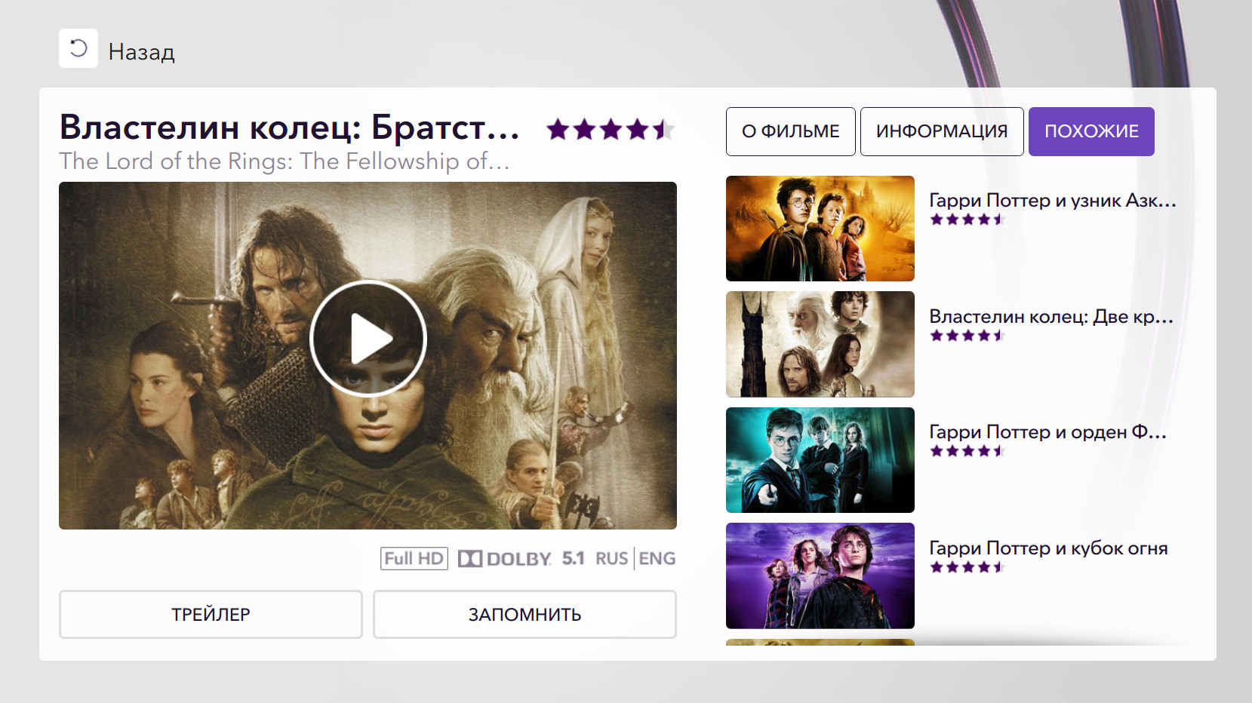Click the Dolby 5.1 audio icon
The height and width of the screenshot is (703, 1252).
[521, 558]
